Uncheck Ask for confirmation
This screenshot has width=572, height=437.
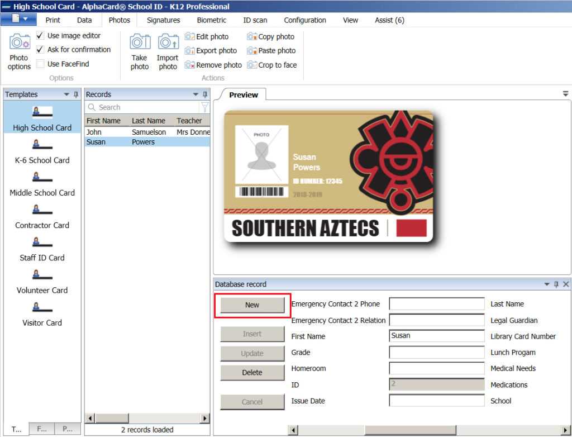39,49
